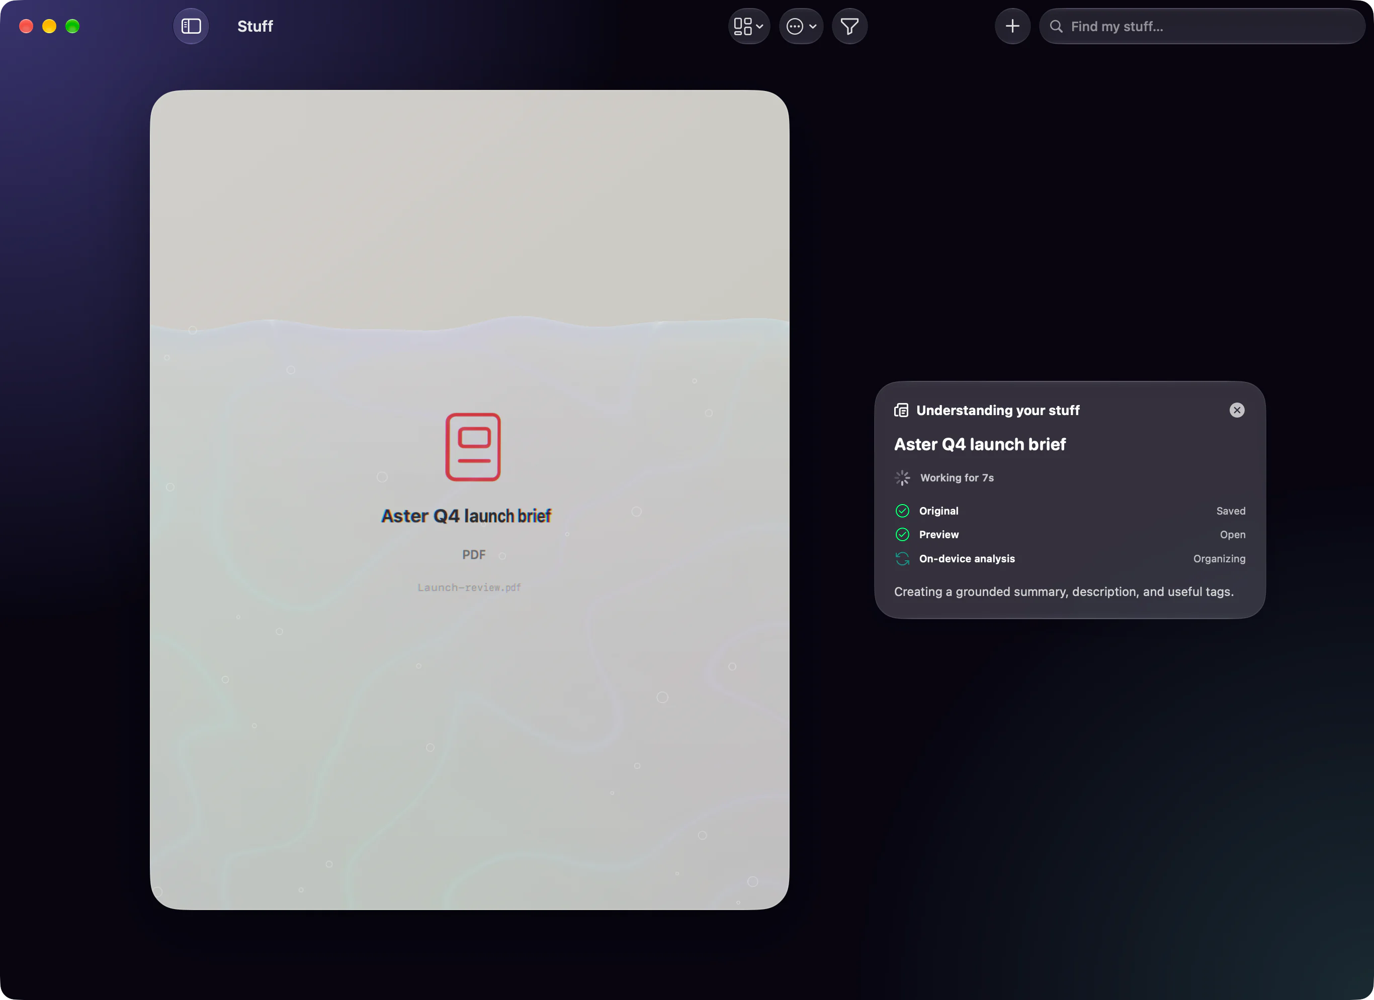Toggle the sidebar panel
The height and width of the screenshot is (1000, 1374).
click(x=191, y=26)
